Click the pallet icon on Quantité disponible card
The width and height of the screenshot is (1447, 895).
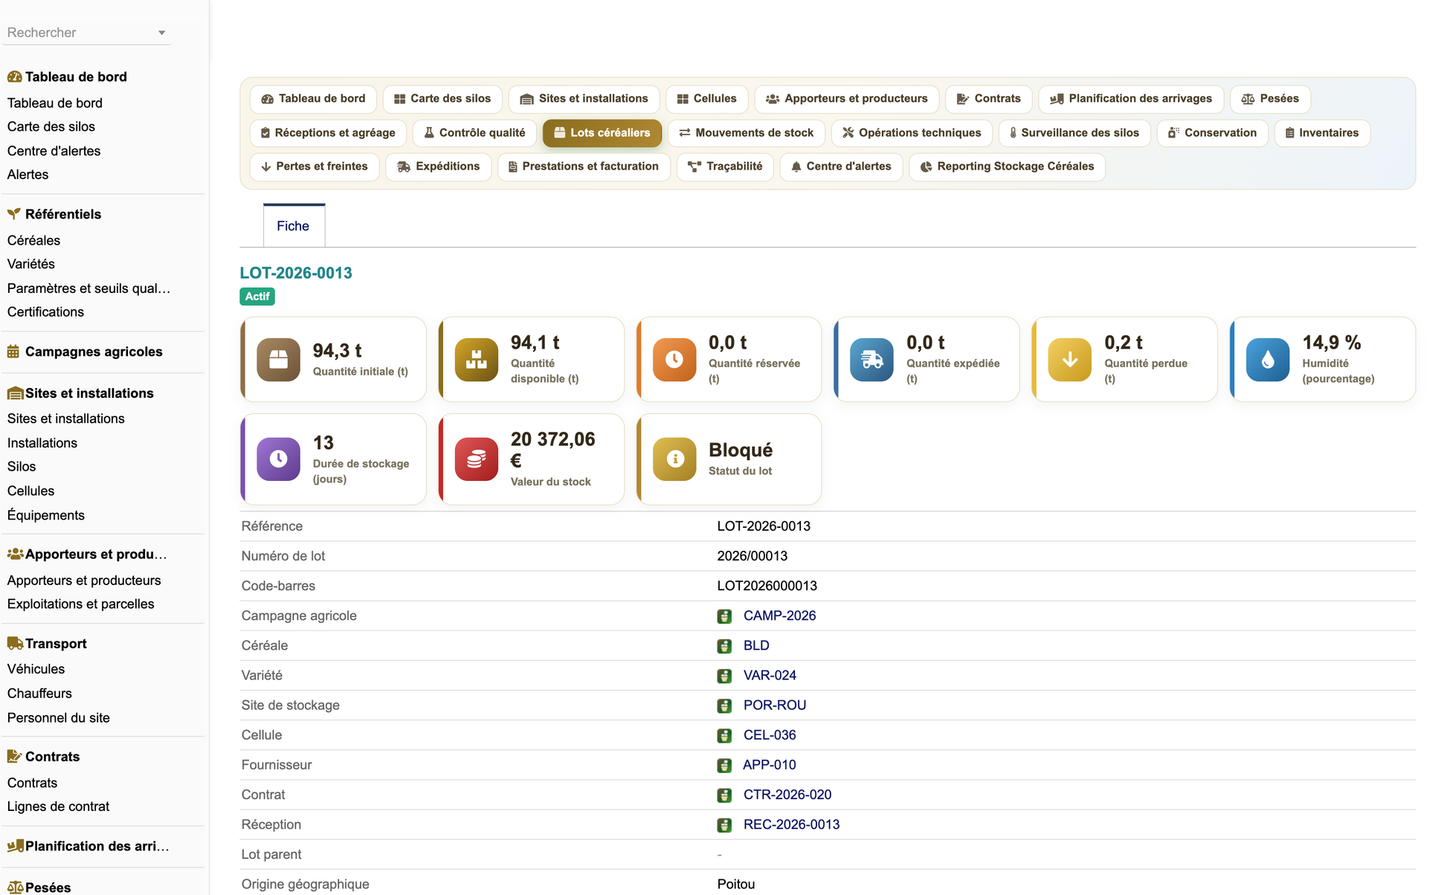[476, 360]
